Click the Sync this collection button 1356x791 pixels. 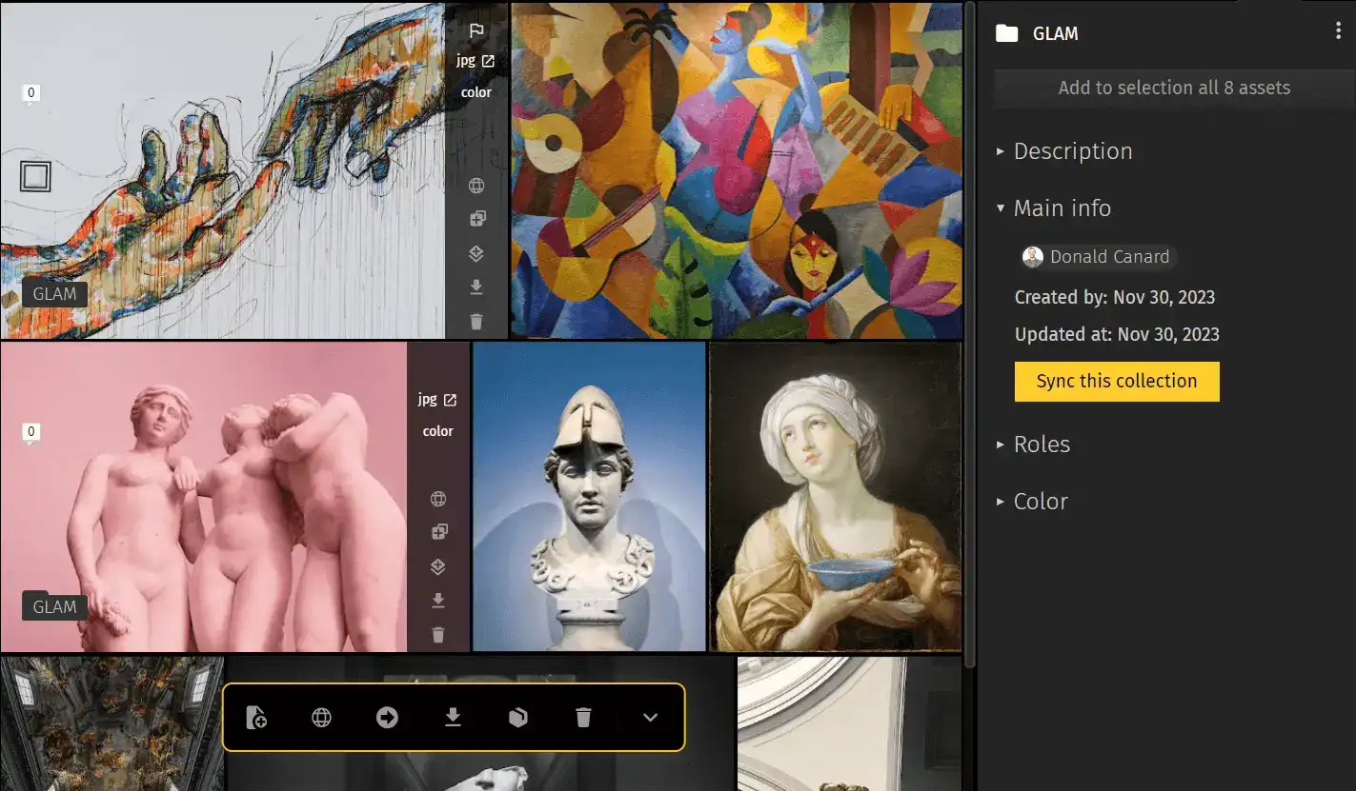pos(1116,382)
